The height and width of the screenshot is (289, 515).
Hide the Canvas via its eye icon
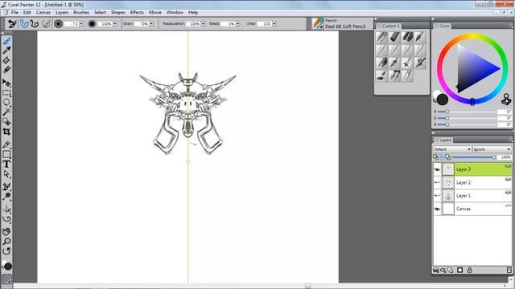point(437,209)
